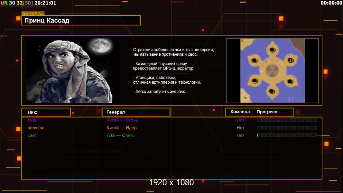343x193 pixels.
Task: Click start position marker numbered 3
Action: pos(290,60)
